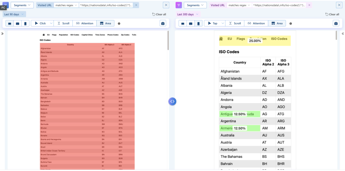Take a screenshot of the left heatmap
345x171 pixels.
tap(163, 24)
